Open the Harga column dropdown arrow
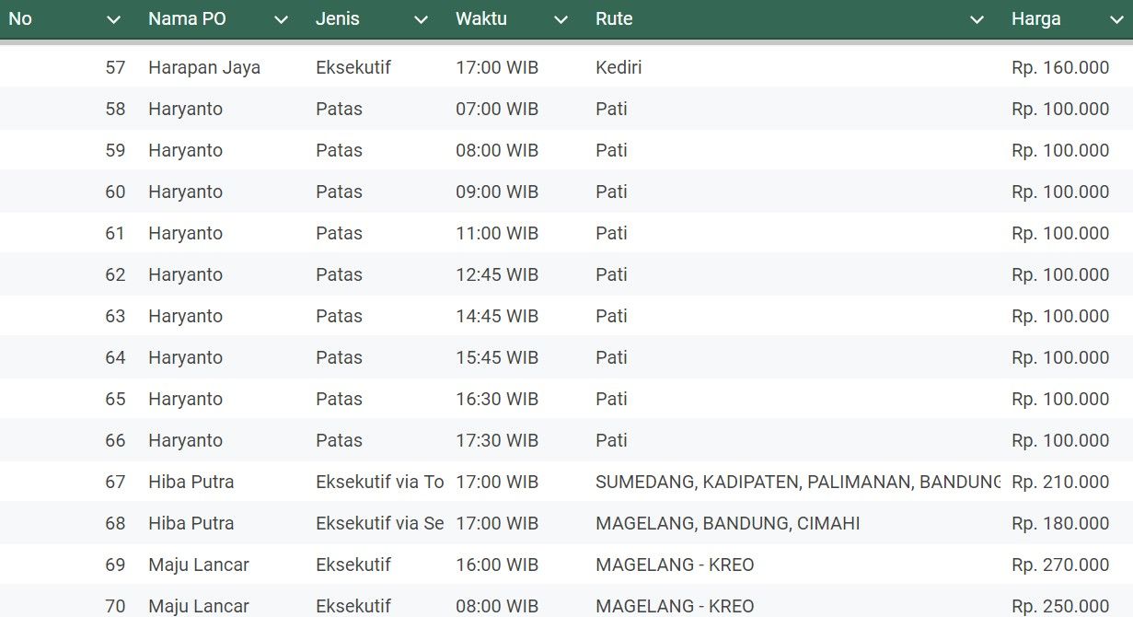 click(1117, 19)
